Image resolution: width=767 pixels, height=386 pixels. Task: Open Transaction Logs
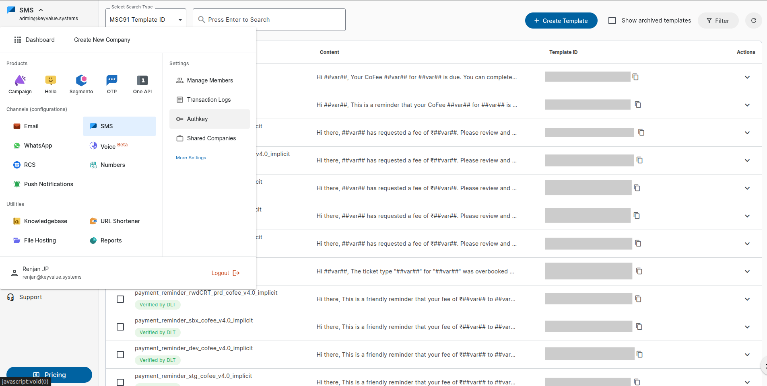(210, 100)
